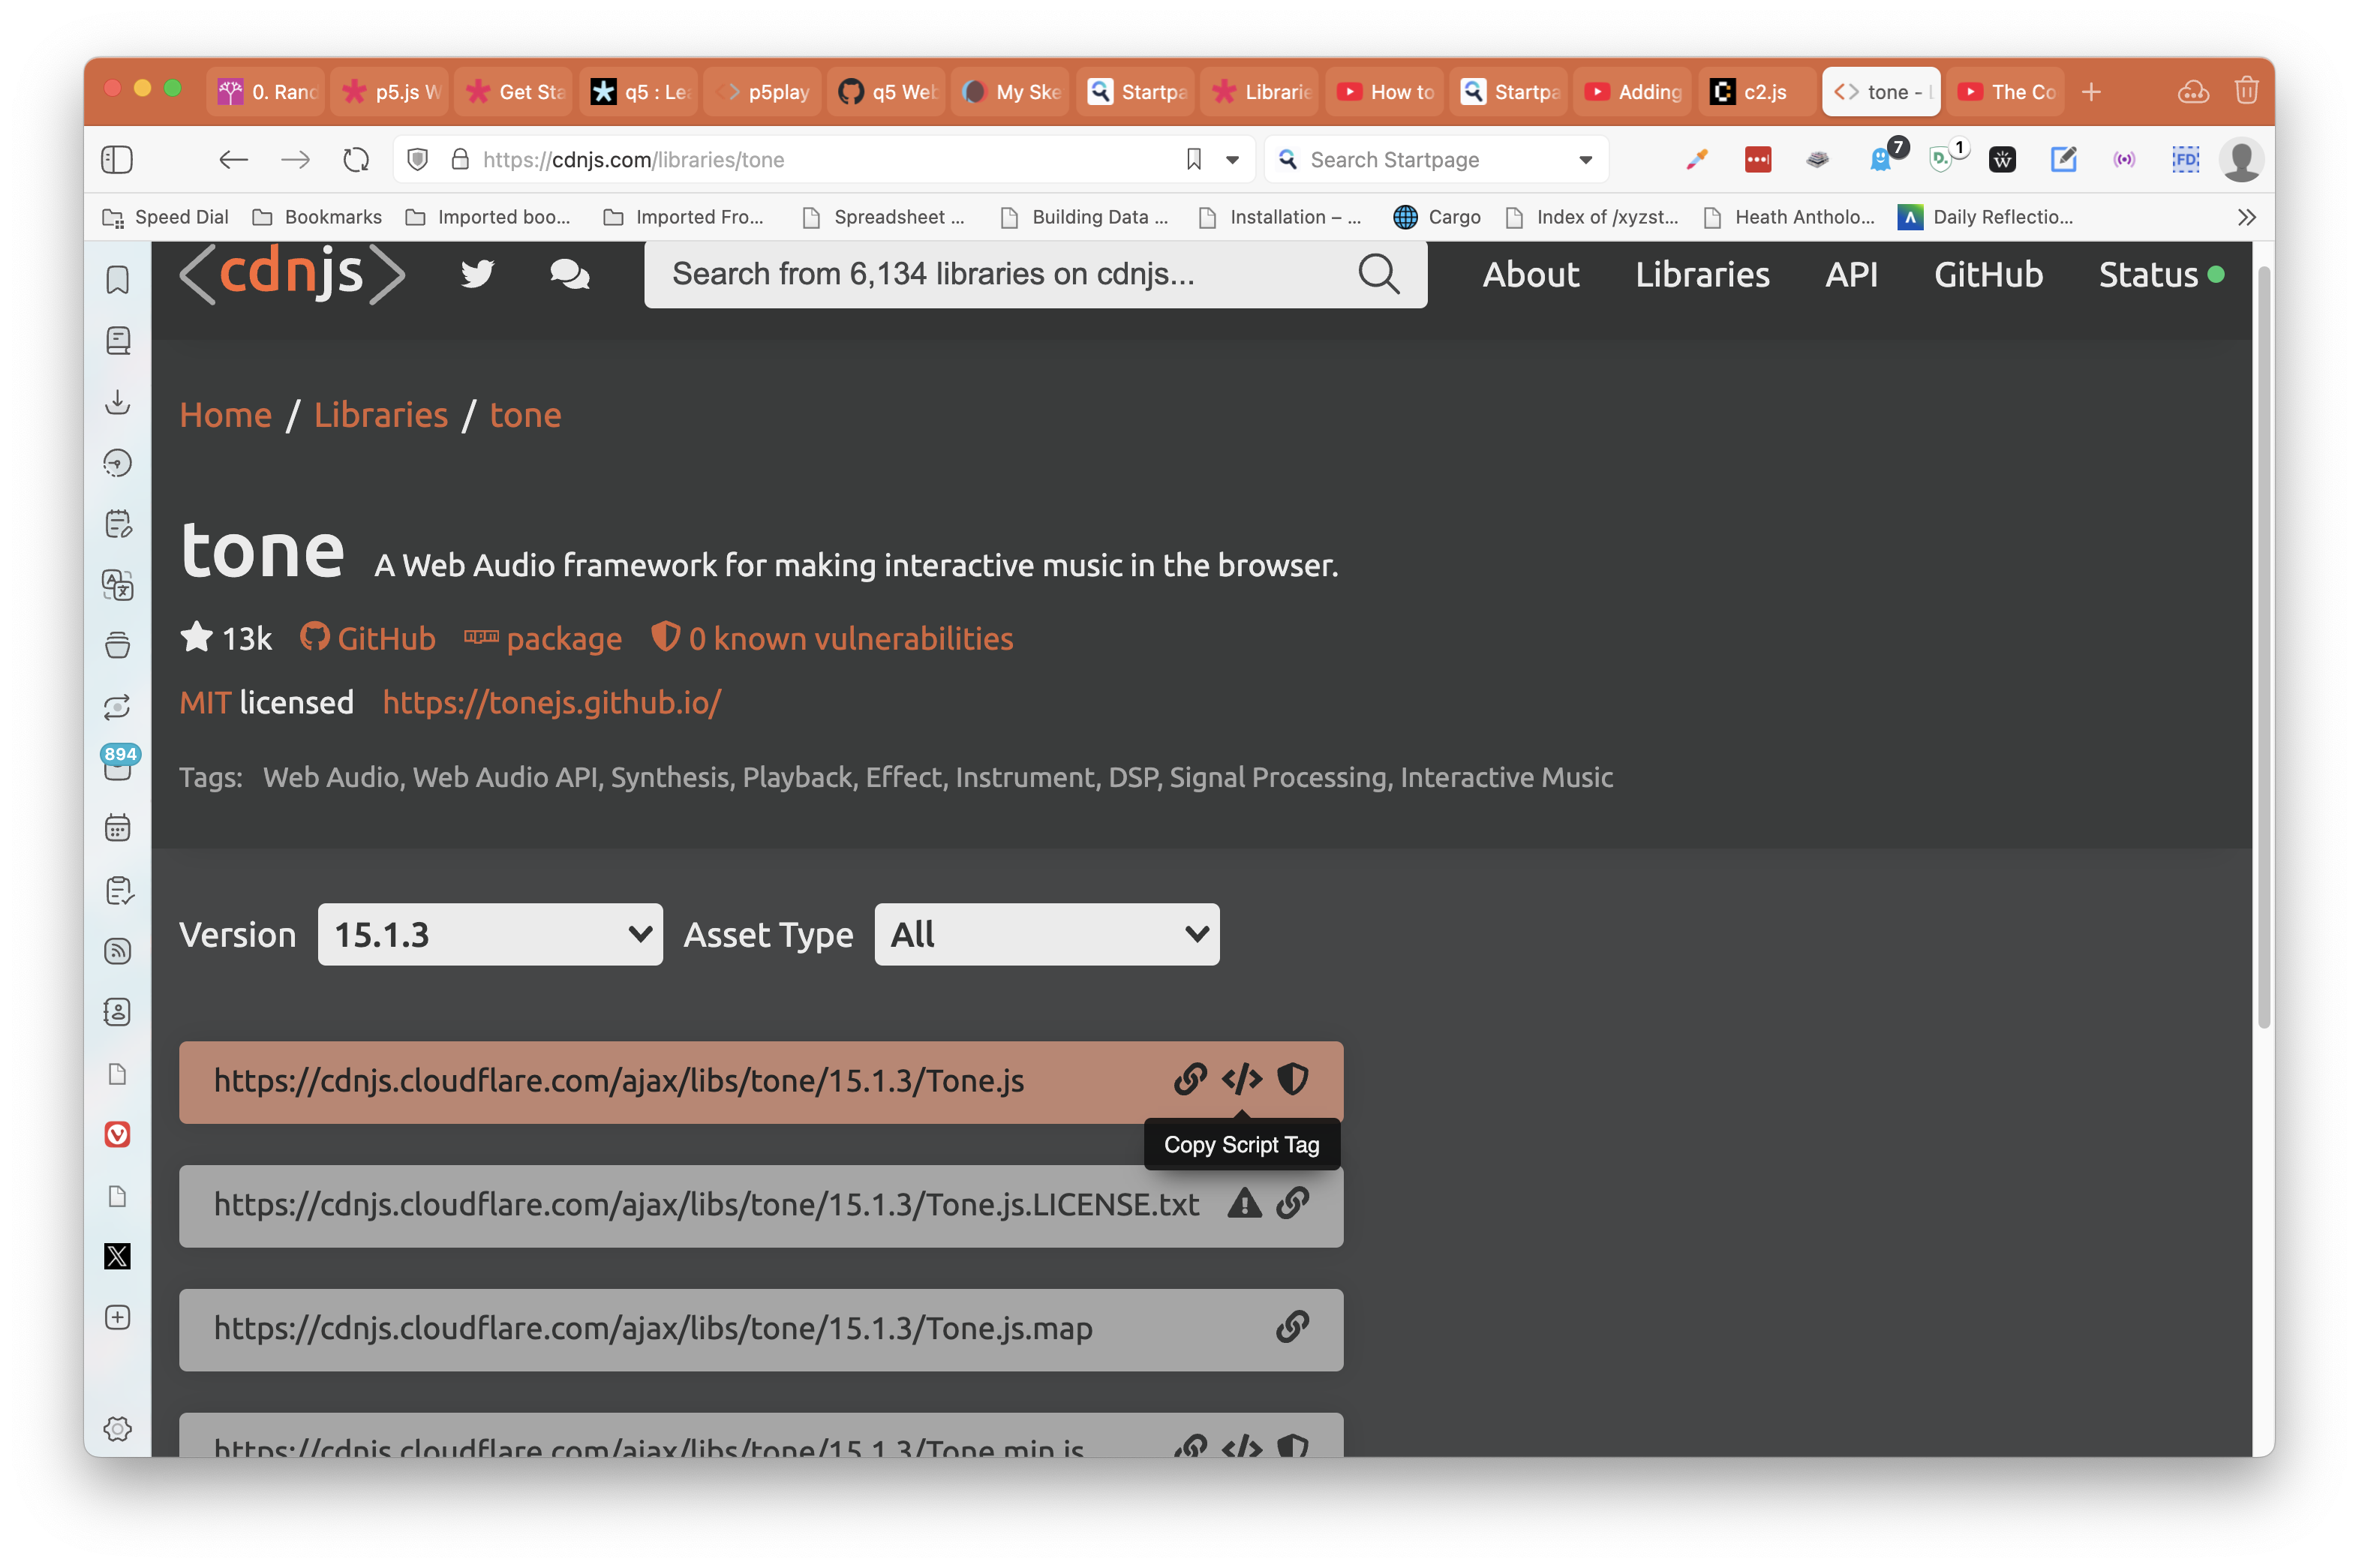Toggle the side panel visibility button
The image size is (2359, 1568).
point(117,159)
